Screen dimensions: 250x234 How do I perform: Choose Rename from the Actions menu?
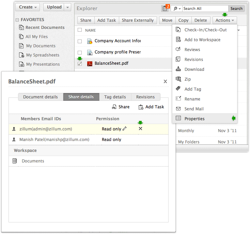pos(205,99)
